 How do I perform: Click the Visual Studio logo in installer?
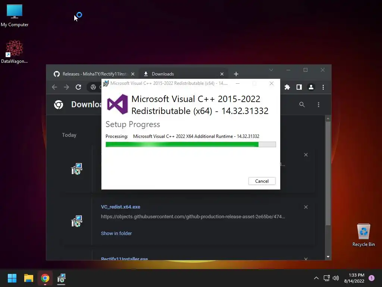coord(118,104)
